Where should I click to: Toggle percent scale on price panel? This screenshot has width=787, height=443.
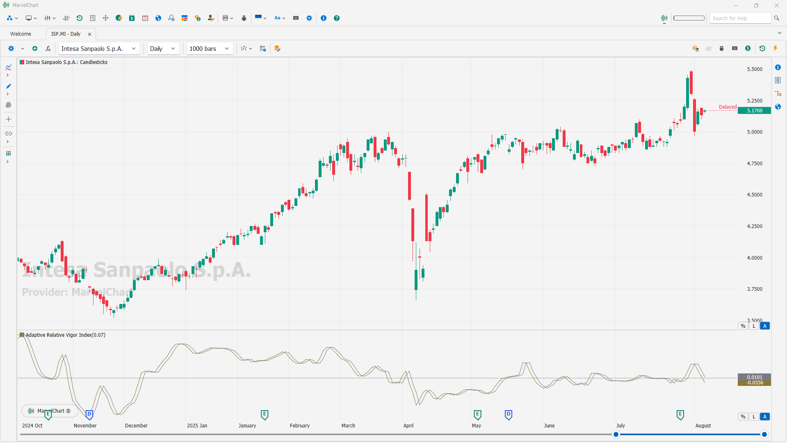(x=743, y=326)
